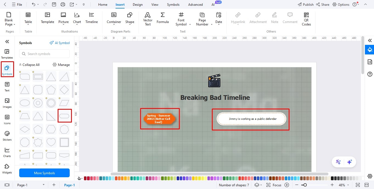This screenshot has width=374, height=189.
Task: Click the sparkle AI assistant floating button
Action: click(350, 162)
